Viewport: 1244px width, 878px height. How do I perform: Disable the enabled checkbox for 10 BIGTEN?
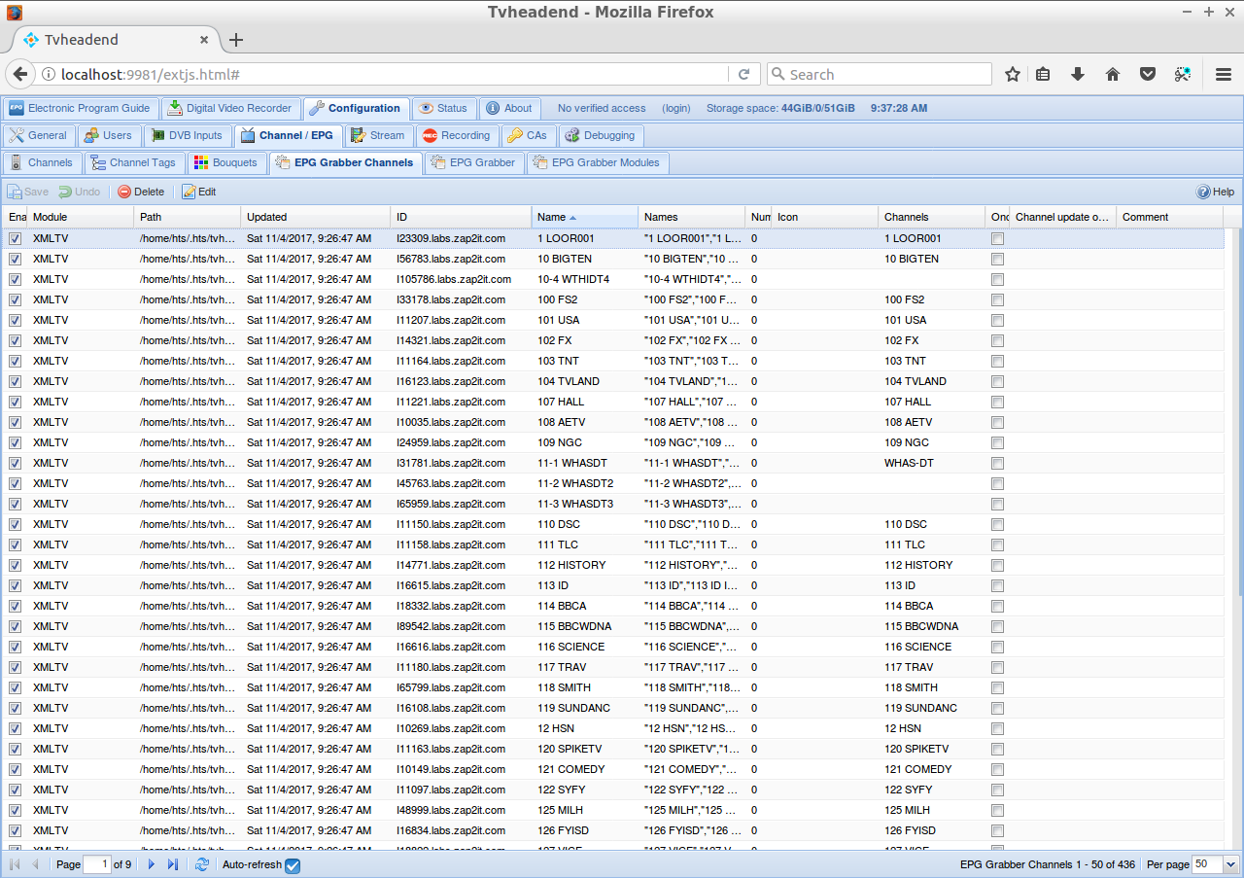[17, 259]
